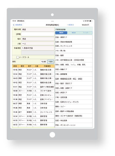Click the grey field below 作業項目

coord(38,53)
